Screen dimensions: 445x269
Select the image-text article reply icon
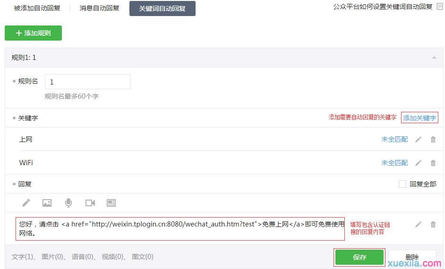(x=111, y=203)
